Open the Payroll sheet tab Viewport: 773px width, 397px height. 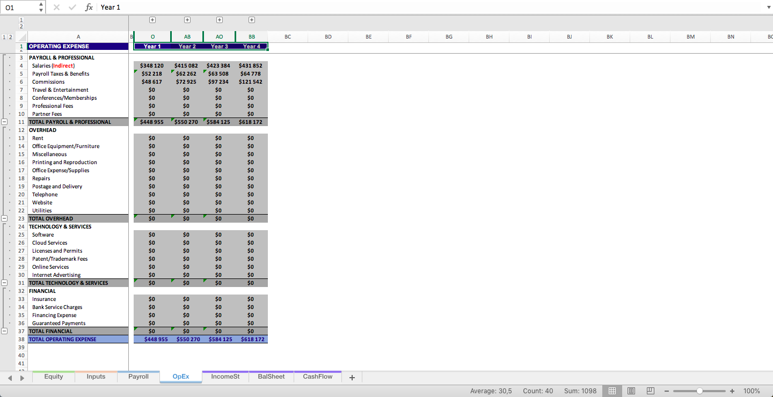(x=138, y=377)
